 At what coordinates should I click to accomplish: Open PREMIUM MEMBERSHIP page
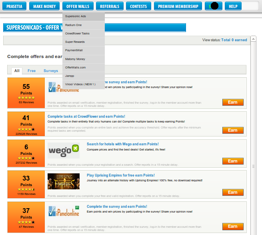178,6
